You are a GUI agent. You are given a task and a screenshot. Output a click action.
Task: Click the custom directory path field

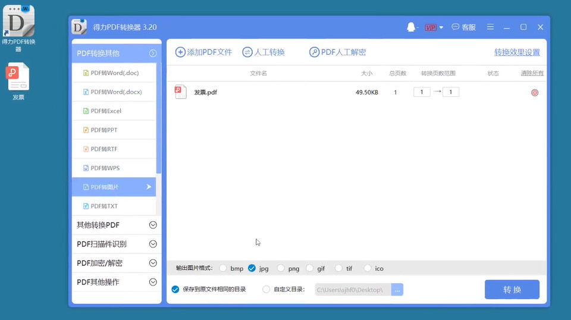pyautogui.click(x=353, y=290)
